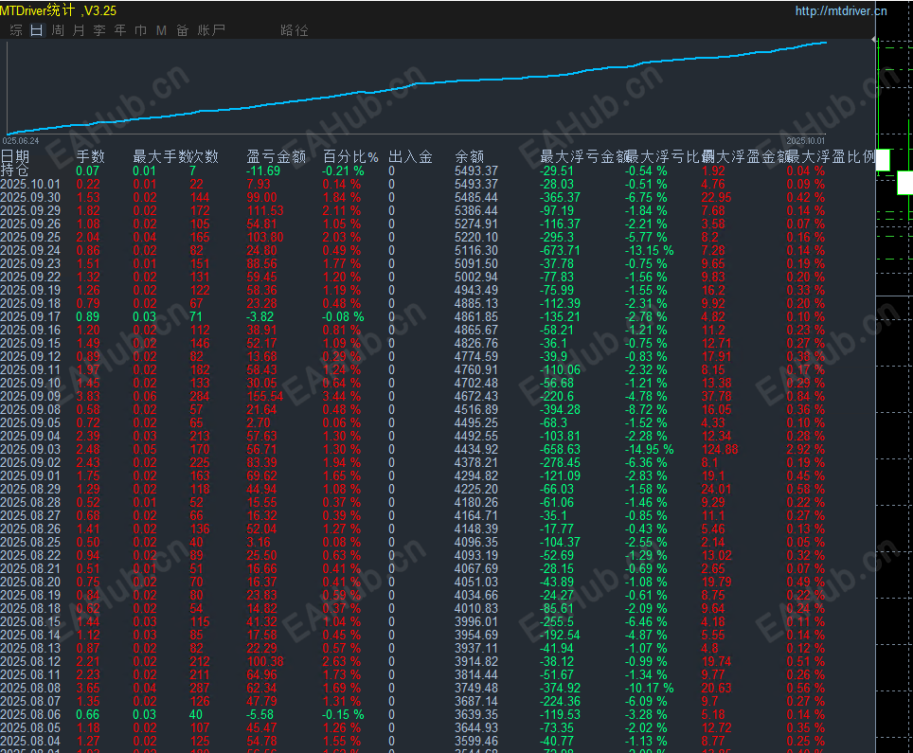913x753 pixels.
Task: Open the 备 toolbar icon
Action: (182, 30)
